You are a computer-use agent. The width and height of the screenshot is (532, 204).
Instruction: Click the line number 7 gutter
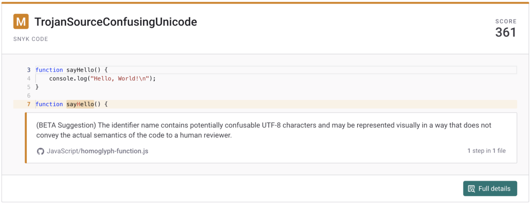pos(29,104)
